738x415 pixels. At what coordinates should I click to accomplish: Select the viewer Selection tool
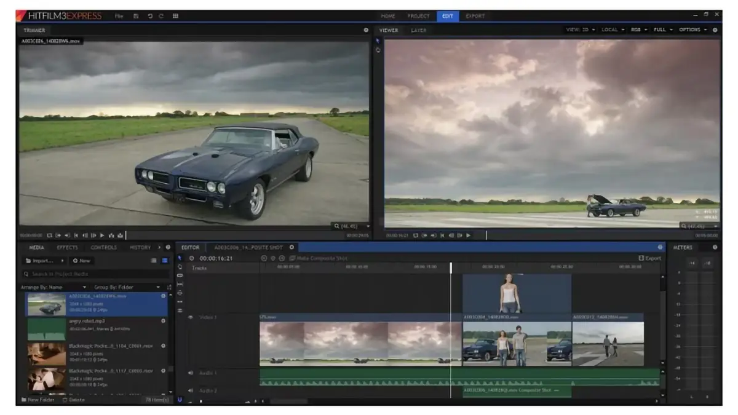click(378, 41)
